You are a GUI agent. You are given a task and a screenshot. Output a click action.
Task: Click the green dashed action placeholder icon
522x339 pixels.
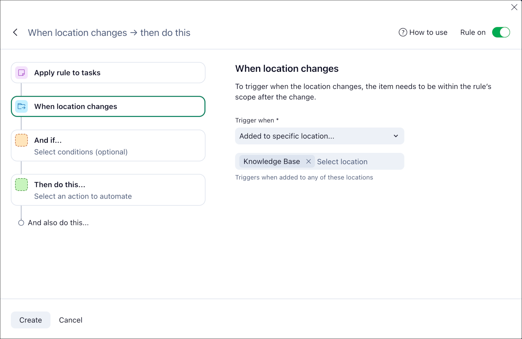21,185
